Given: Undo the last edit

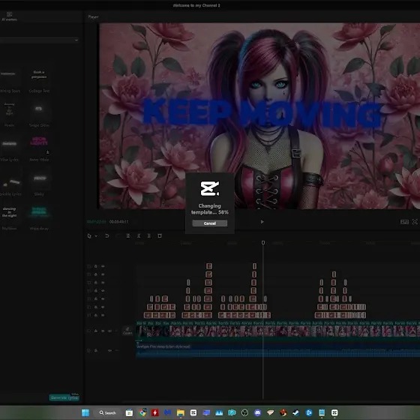Looking at the screenshot, I should 106,236.
